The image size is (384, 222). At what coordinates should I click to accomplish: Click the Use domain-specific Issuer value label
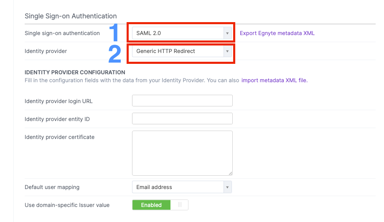[67, 205]
